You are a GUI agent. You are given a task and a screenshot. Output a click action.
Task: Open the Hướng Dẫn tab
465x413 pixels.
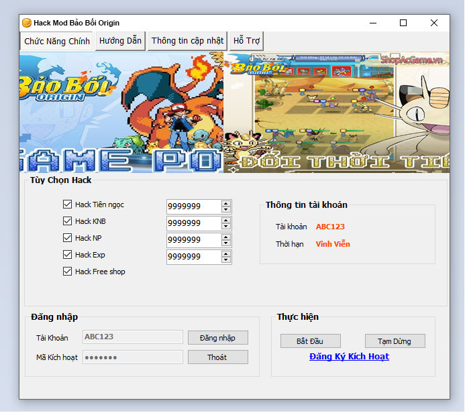pyautogui.click(x=120, y=41)
